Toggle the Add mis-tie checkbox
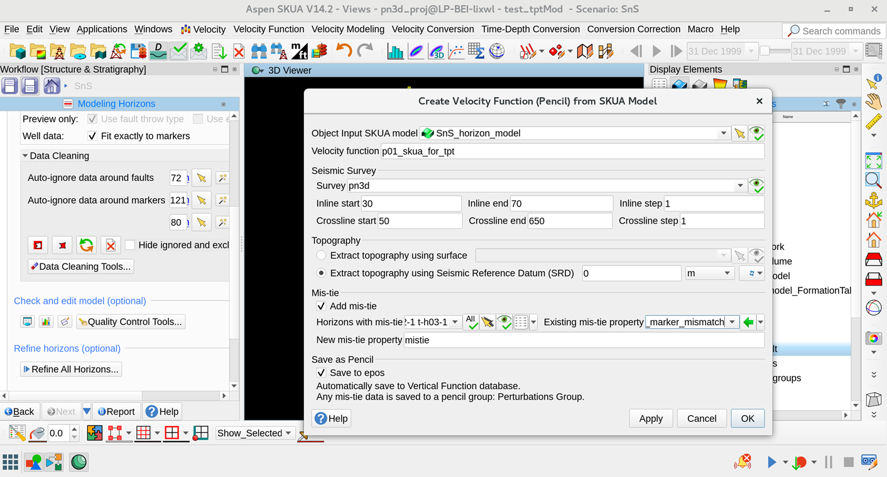 (321, 306)
